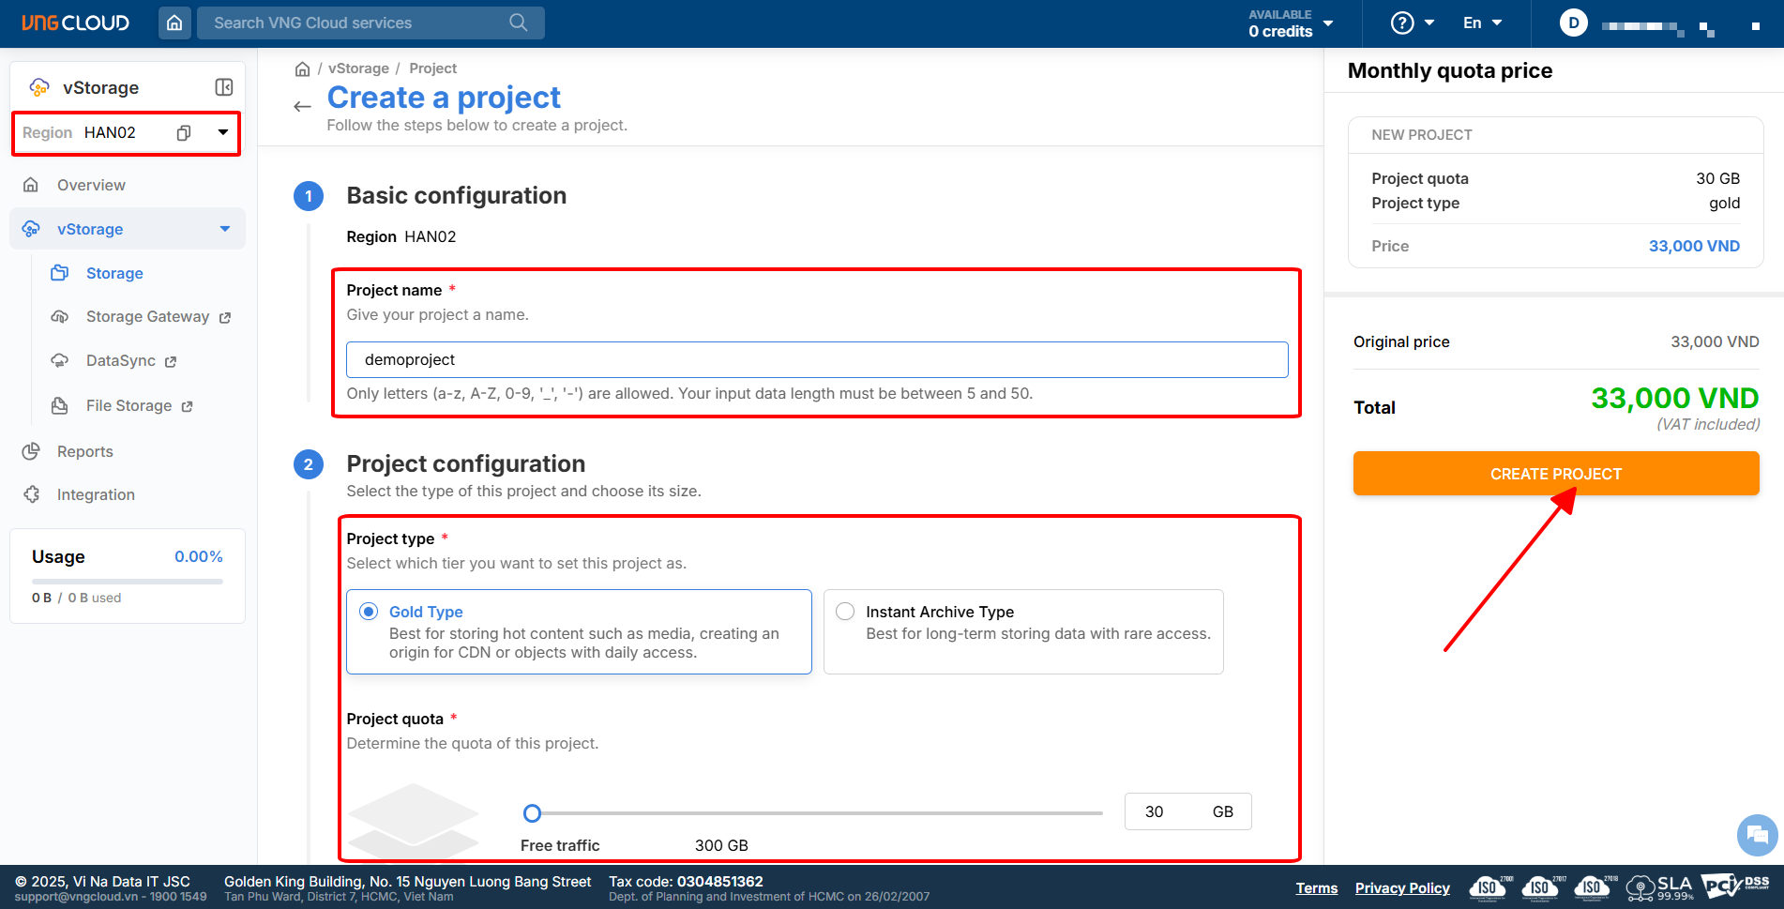Click the project quota slider handle

[532, 813]
